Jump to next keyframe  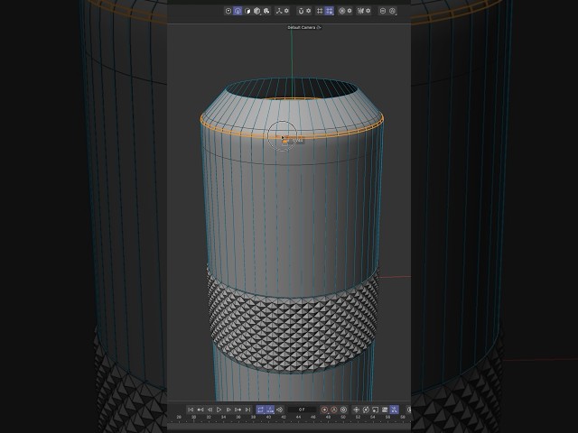click(x=238, y=410)
